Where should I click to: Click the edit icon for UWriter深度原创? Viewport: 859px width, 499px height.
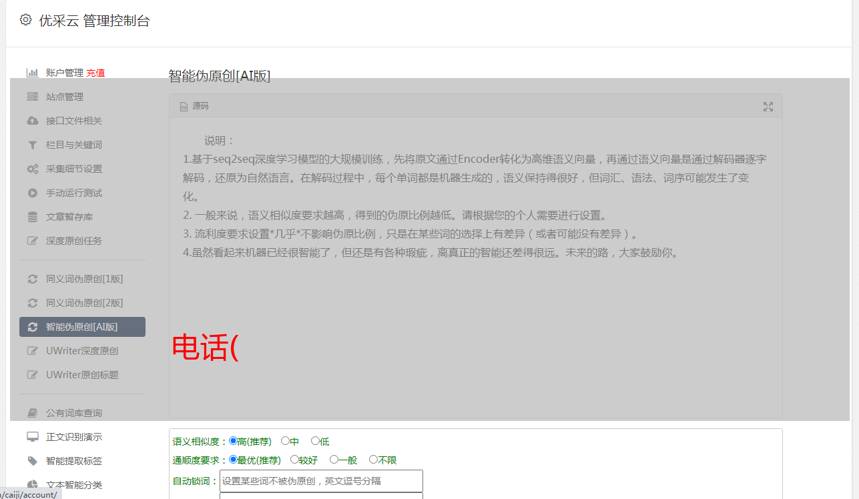tap(32, 351)
